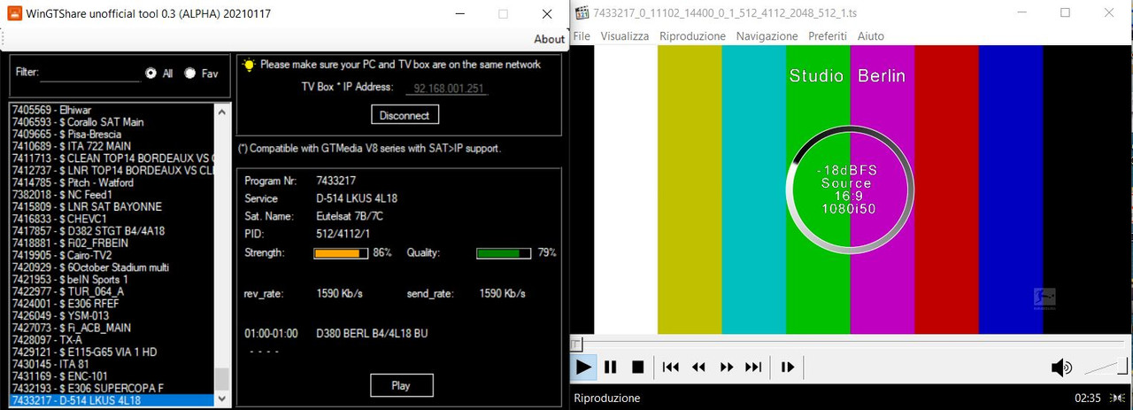
Task: Open the Preferiti menu
Action: click(x=828, y=36)
